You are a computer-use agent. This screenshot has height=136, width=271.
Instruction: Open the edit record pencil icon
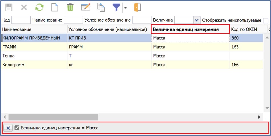(x=85, y=8)
